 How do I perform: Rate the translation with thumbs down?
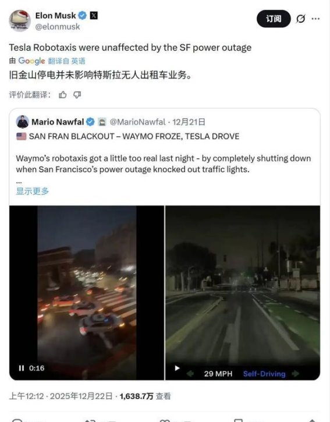(77, 95)
